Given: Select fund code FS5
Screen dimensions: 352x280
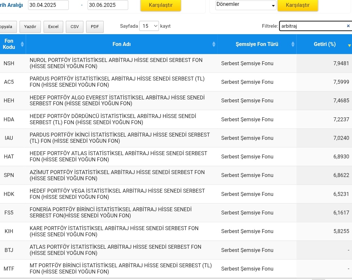Looking at the screenshot, I should pos(9,213).
